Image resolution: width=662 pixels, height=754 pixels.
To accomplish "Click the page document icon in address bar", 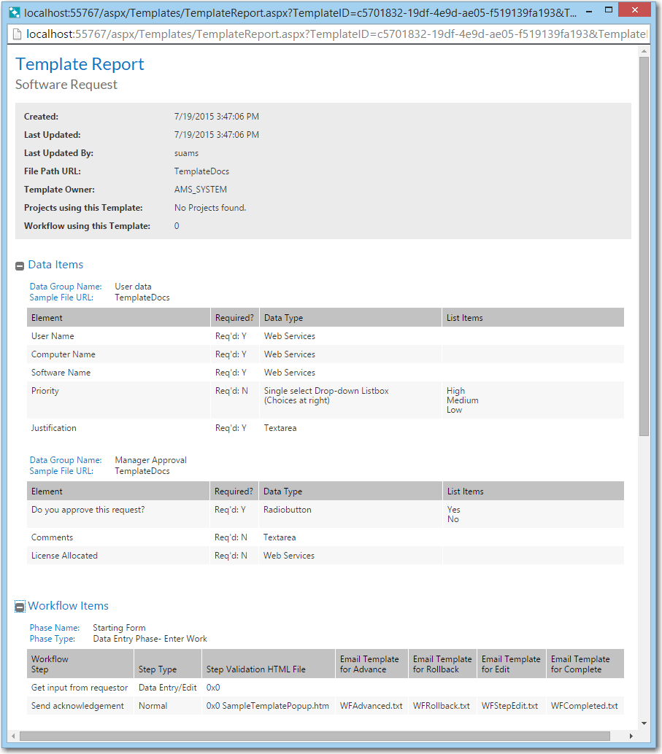I will pos(17,34).
